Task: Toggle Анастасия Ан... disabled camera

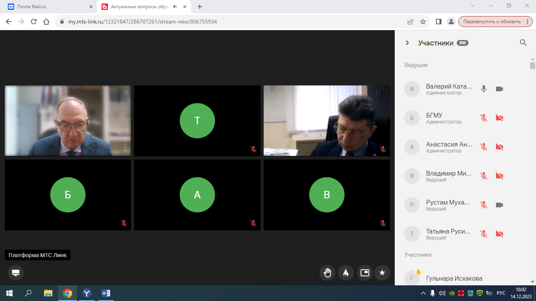Action: click(x=500, y=147)
